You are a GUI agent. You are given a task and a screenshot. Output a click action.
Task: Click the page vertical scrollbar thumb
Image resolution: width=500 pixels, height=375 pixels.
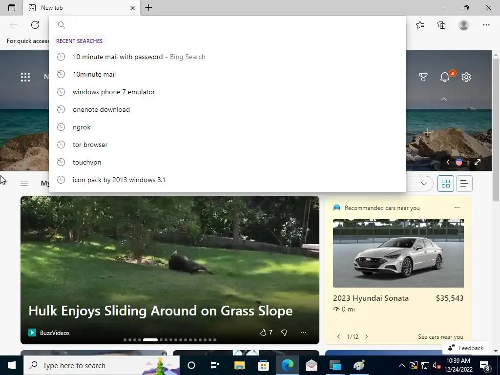(496, 131)
